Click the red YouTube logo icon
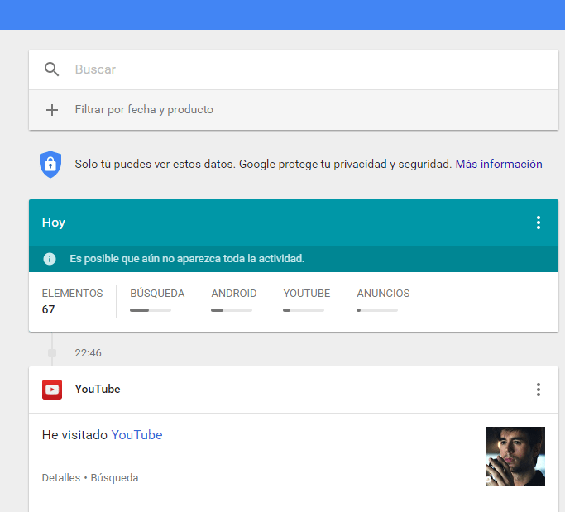The image size is (565, 512). [52, 390]
